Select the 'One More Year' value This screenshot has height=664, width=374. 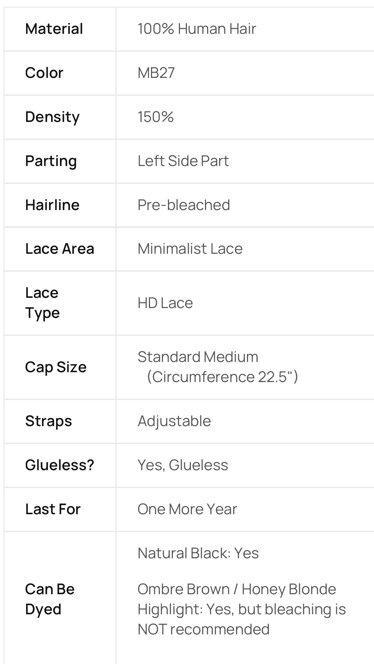[187, 509]
